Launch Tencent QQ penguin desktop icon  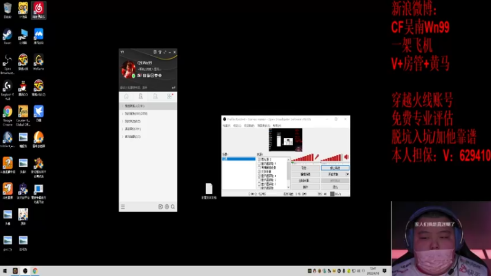(x=23, y=88)
